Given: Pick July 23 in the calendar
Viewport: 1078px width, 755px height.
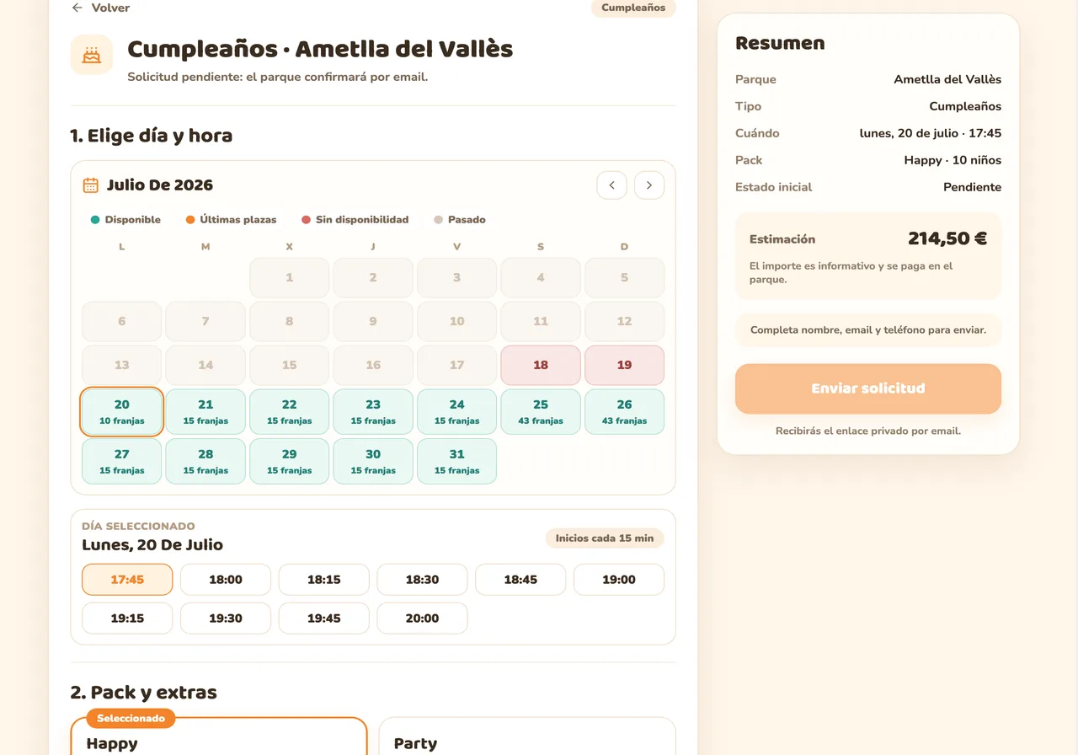Looking at the screenshot, I should point(373,412).
